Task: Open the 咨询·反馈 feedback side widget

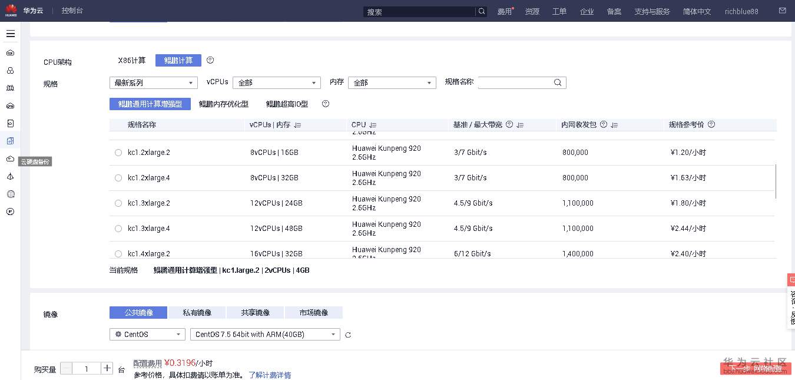Action: (x=791, y=301)
